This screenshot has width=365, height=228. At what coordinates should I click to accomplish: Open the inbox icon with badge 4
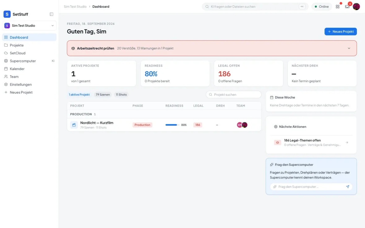pyautogui.click(x=347, y=6)
